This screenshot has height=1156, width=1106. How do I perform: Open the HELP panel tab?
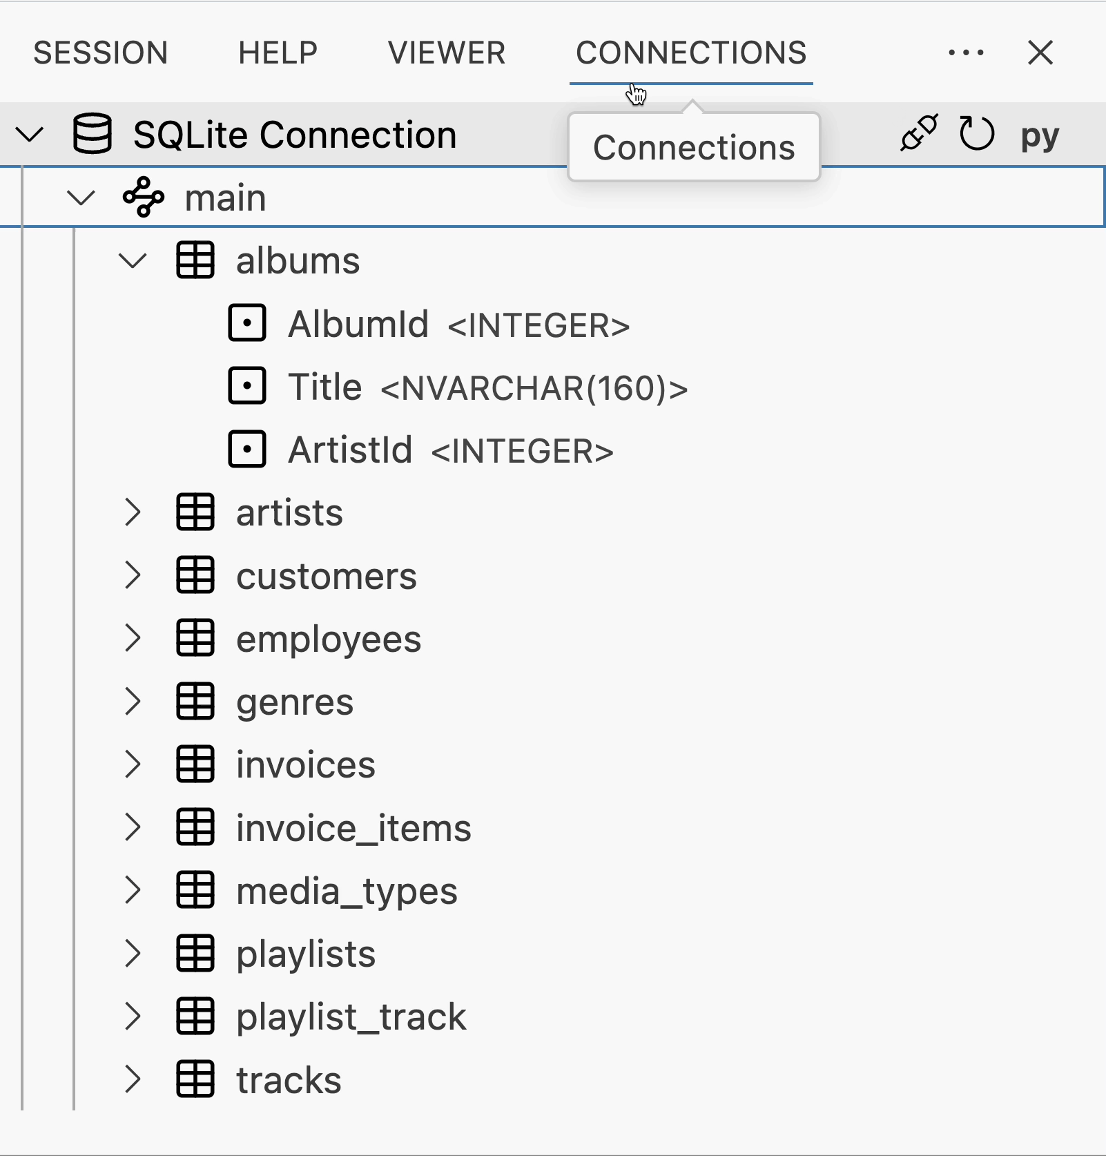click(x=278, y=52)
